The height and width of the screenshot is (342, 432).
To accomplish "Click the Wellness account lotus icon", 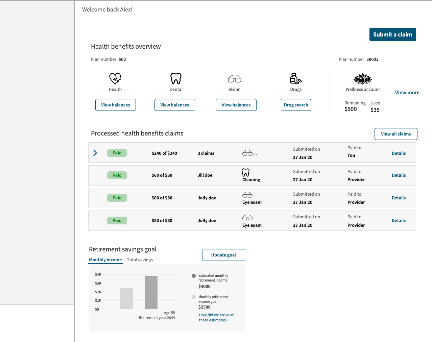I will pyautogui.click(x=363, y=78).
